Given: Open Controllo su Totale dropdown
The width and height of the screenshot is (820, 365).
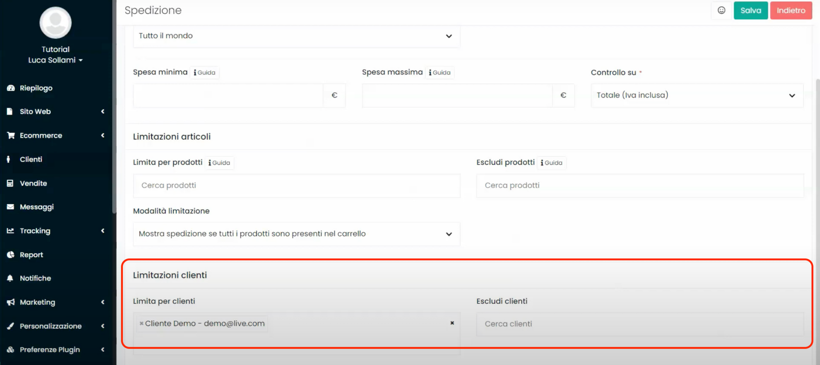Looking at the screenshot, I should [x=697, y=95].
